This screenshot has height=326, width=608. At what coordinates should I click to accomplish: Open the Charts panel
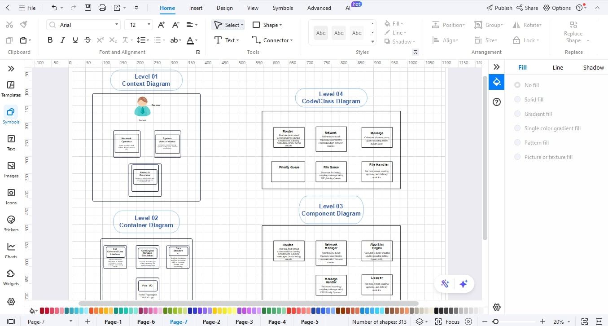click(x=11, y=250)
